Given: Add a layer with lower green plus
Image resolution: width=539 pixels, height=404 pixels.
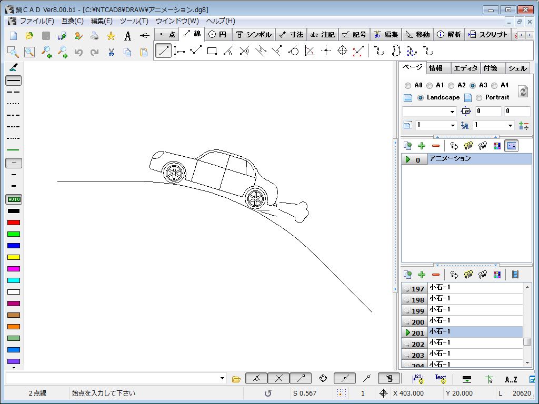Looking at the screenshot, I should click(422, 275).
